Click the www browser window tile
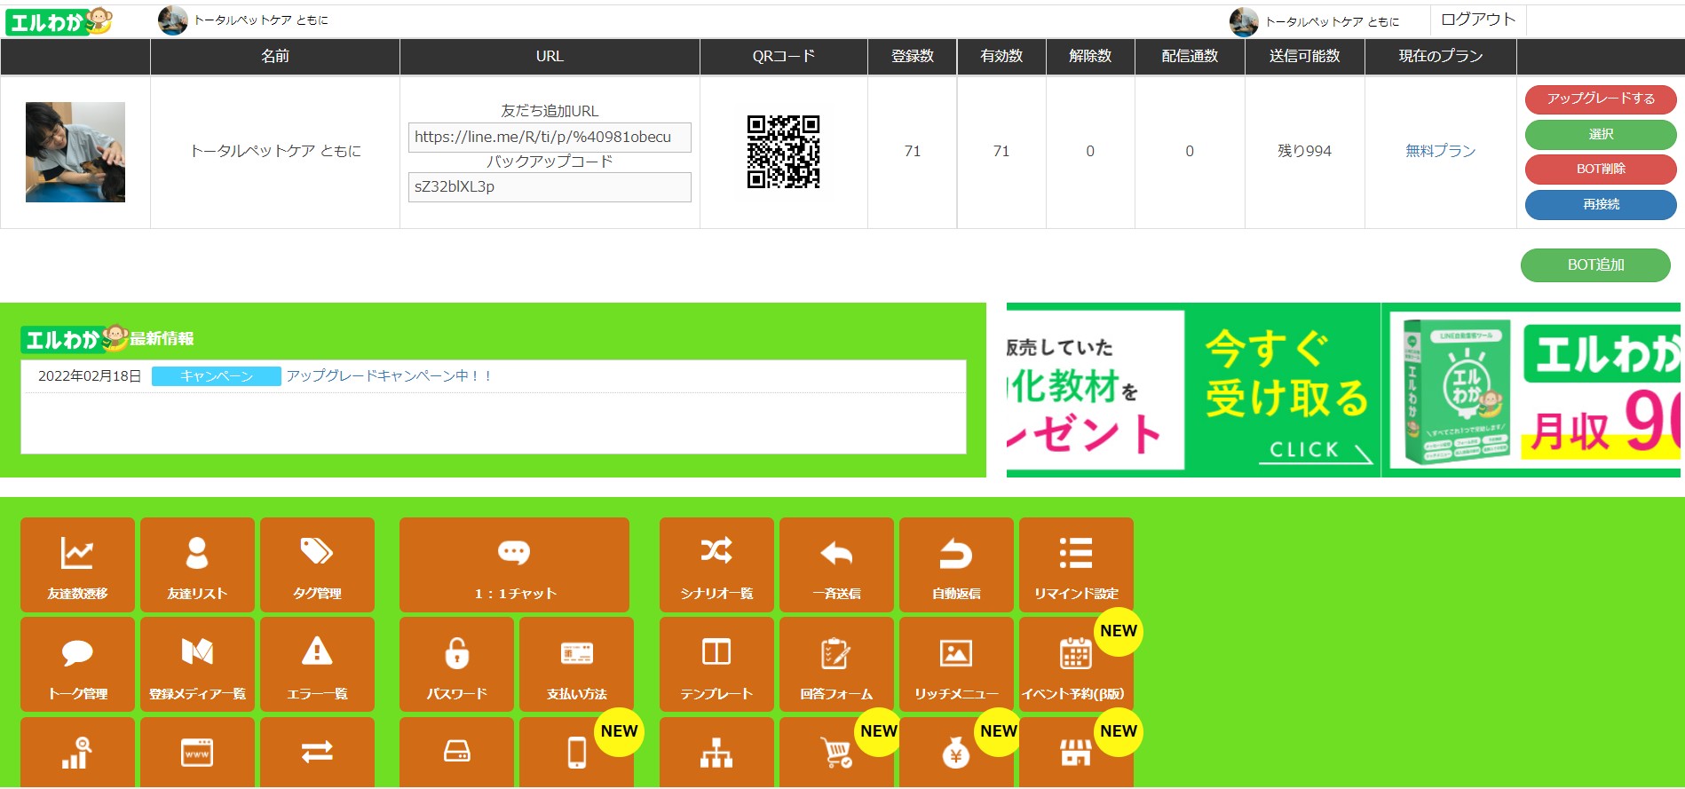The image size is (1685, 789). point(197,753)
